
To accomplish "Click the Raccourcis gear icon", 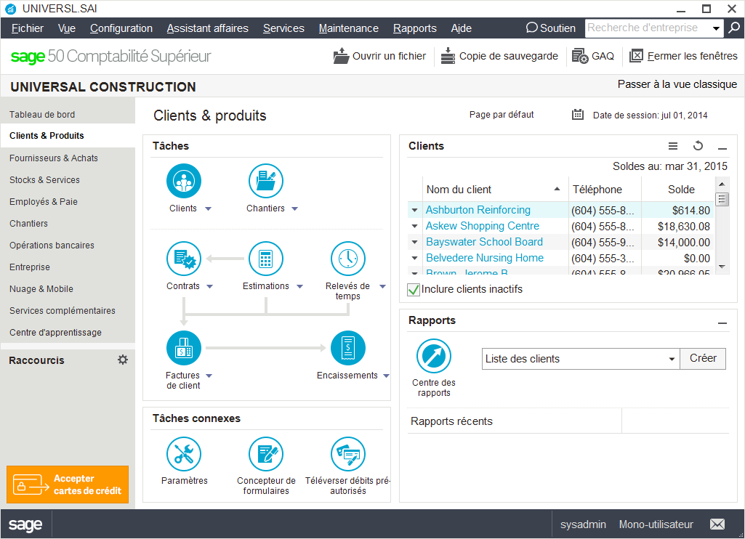I will pos(123,360).
